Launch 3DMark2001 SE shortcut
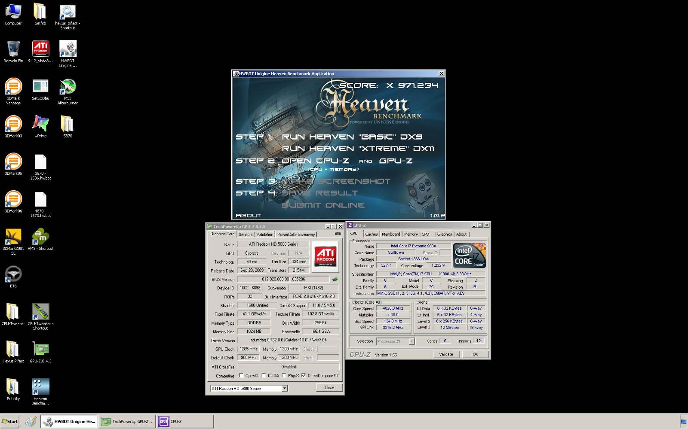The height and width of the screenshot is (429, 688). tap(13, 241)
